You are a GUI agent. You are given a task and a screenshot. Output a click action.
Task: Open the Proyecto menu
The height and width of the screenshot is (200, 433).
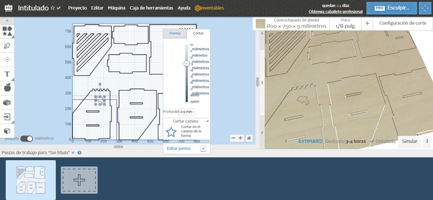click(x=77, y=8)
